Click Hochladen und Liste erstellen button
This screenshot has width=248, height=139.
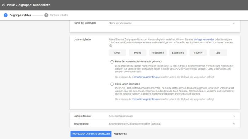[x=91, y=134]
